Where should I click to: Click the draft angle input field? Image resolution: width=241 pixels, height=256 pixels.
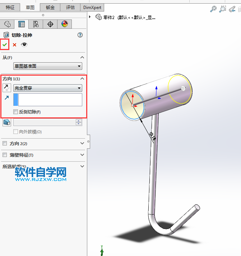click(45, 122)
